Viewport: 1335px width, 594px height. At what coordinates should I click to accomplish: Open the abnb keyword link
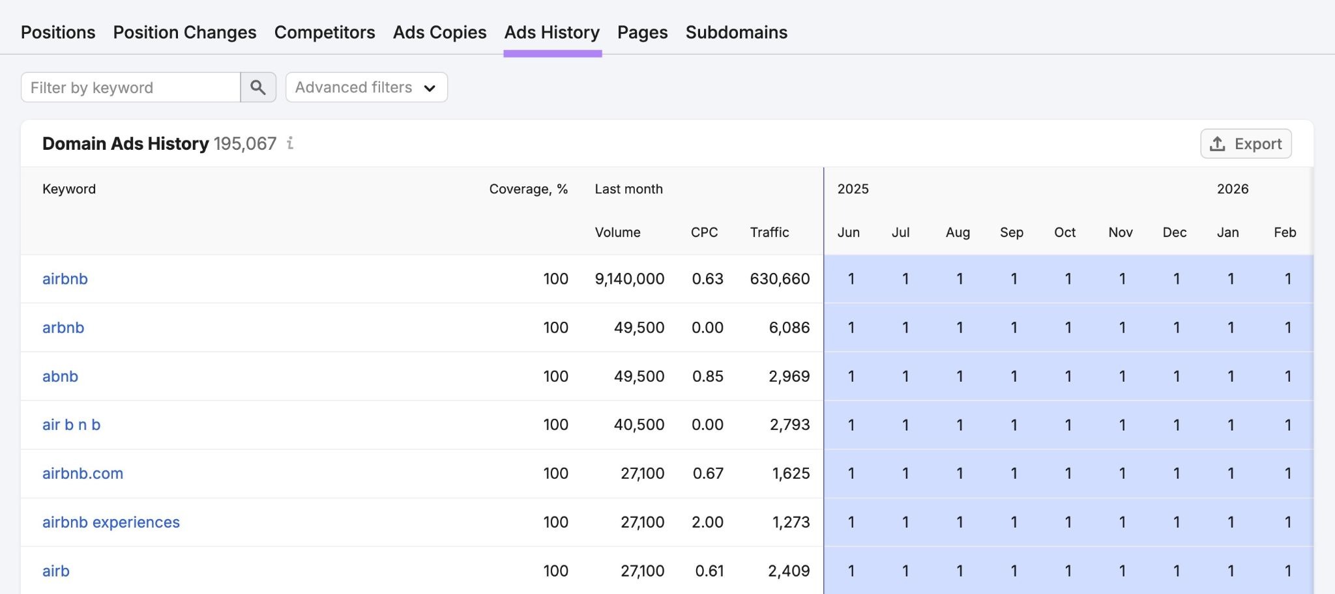coord(60,376)
